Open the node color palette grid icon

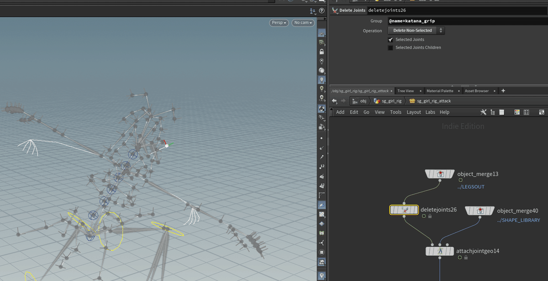pos(516,112)
